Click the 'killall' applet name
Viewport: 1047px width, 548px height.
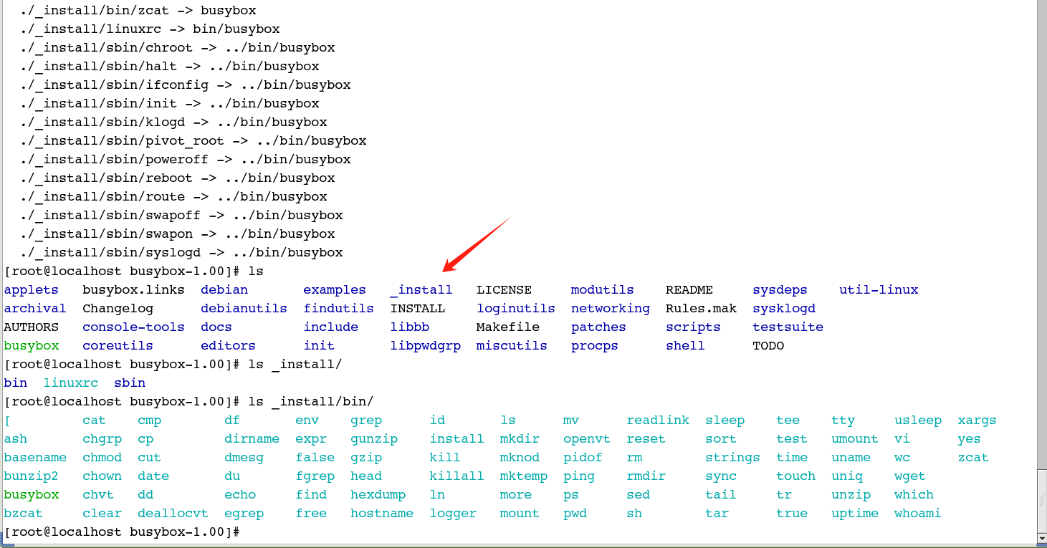coord(456,476)
